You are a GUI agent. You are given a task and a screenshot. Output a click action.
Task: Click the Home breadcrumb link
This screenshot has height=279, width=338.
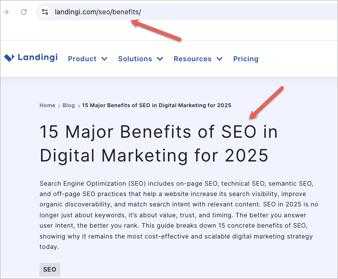47,105
